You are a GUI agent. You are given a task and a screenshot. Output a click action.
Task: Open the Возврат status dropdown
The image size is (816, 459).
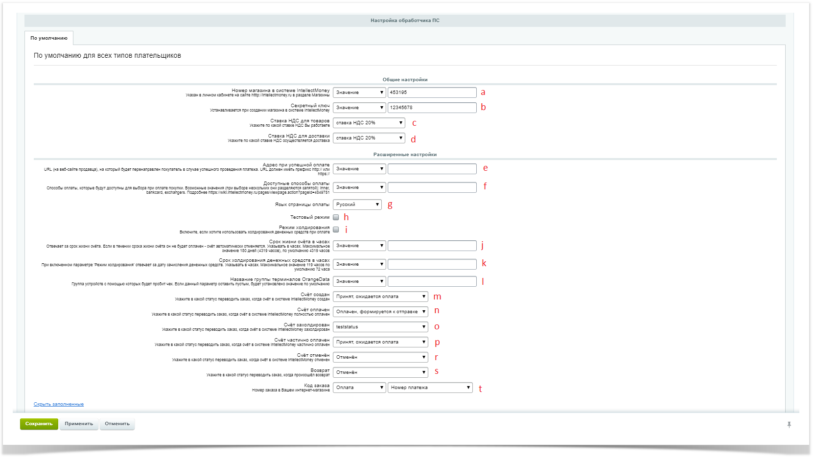coord(380,372)
